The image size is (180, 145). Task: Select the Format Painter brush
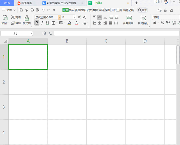coord(27,20)
